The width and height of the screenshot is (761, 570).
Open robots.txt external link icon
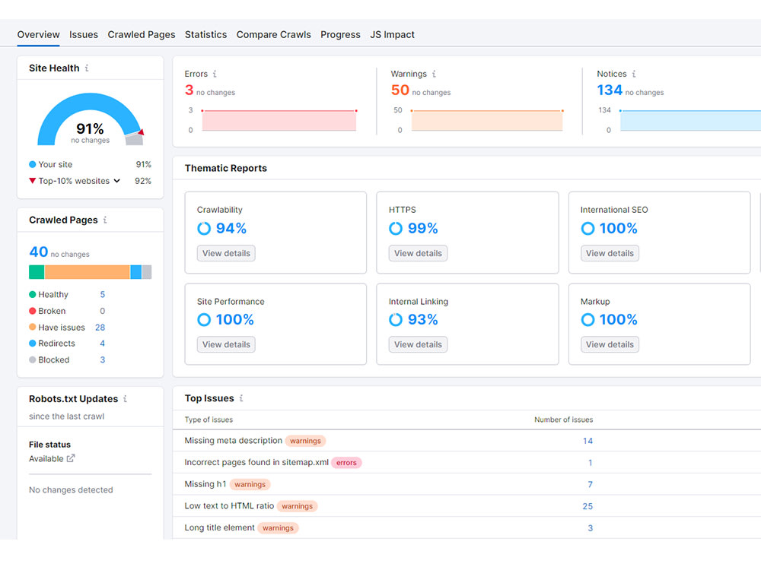[71, 458]
